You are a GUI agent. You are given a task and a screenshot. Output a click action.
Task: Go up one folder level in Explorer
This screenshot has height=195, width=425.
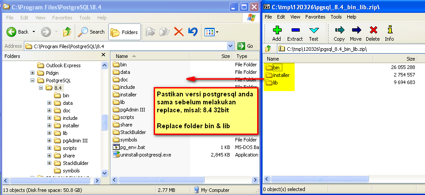tap(67, 32)
